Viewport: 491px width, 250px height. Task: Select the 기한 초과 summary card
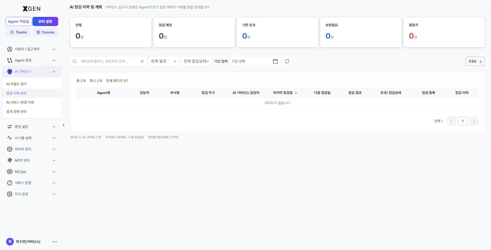[277, 32]
